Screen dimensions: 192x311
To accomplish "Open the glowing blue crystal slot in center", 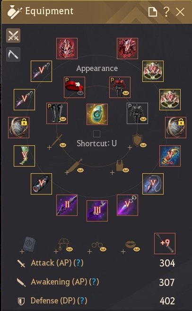I will [x=97, y=114].
